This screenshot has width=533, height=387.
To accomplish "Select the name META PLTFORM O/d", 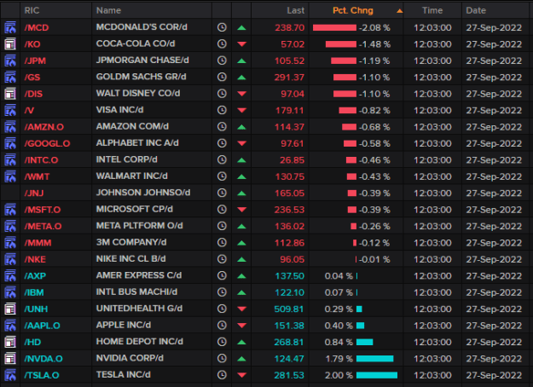I will point(139,226).
